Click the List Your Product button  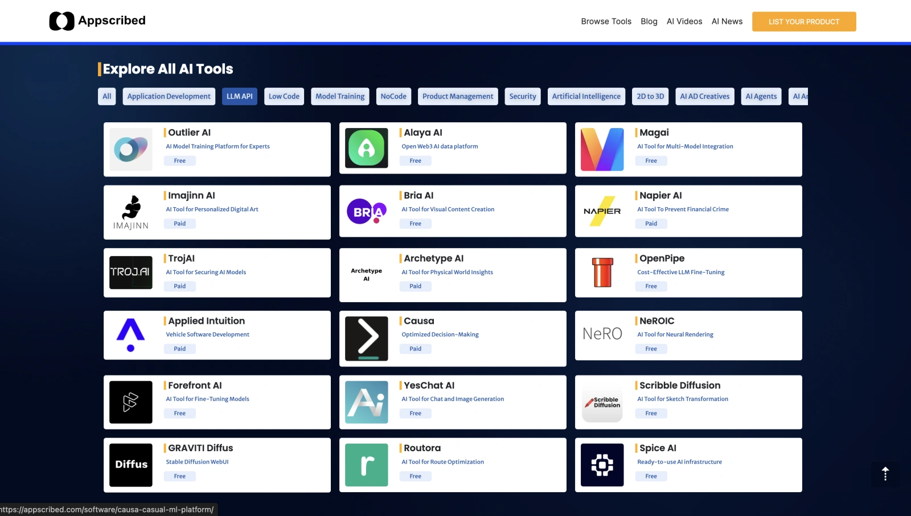click(x=803, y=22)
